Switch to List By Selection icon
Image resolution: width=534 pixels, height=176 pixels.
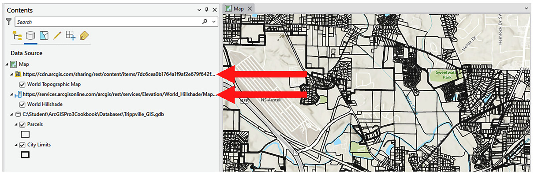pyautogui.click(x=44, y=36)
